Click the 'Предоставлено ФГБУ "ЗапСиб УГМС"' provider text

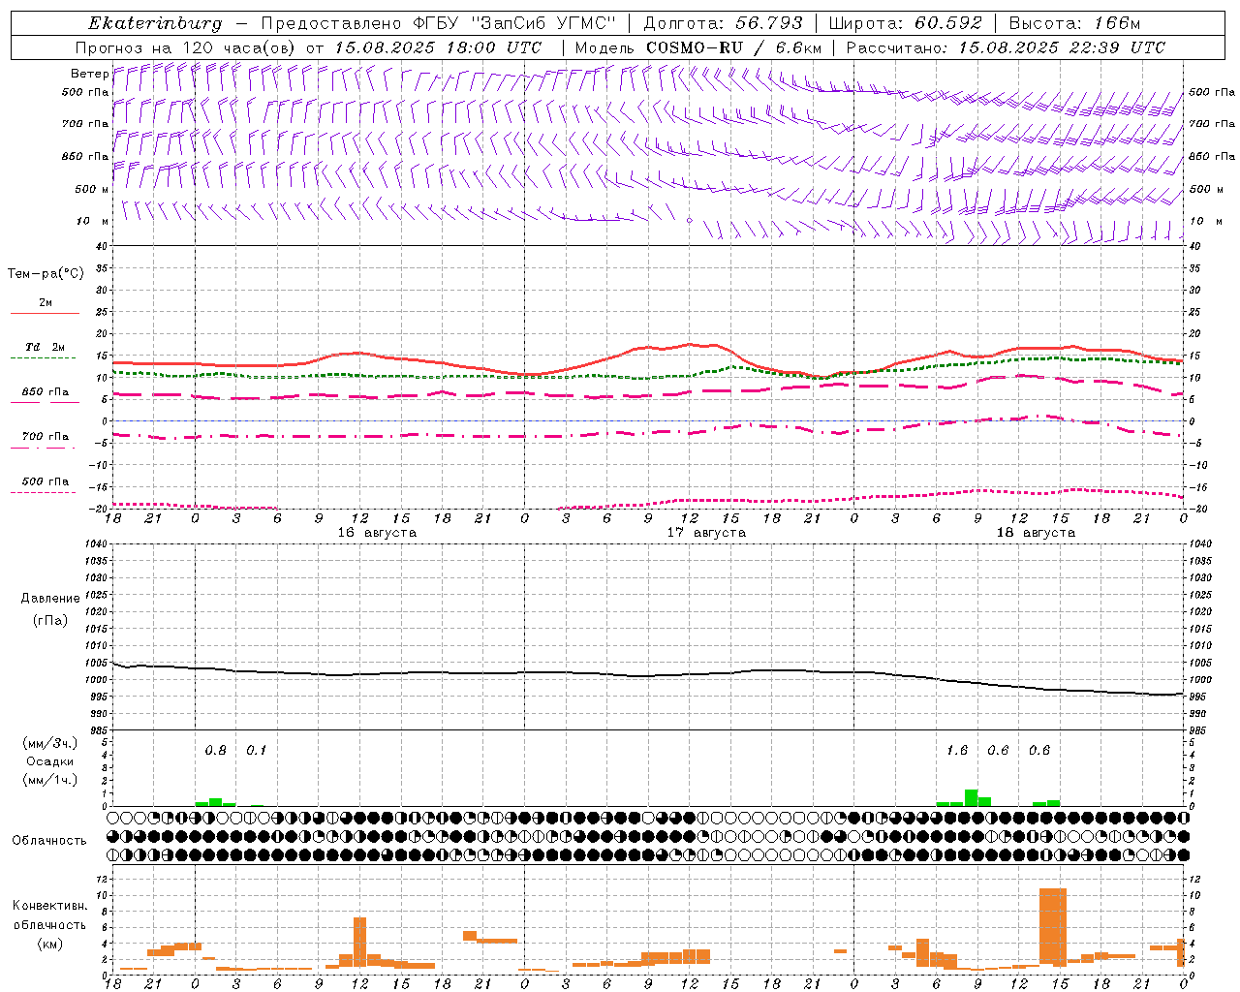pyautogui.click(x=438, y=23)
